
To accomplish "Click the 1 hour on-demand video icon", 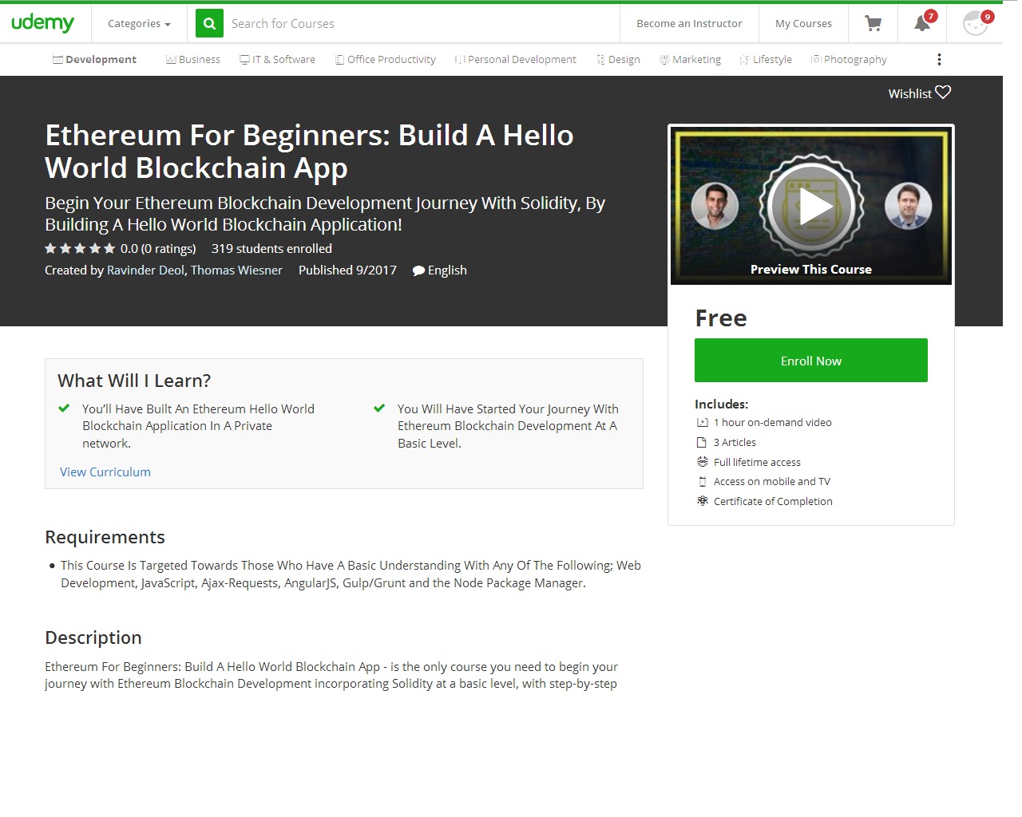I will tap(703, 423).
